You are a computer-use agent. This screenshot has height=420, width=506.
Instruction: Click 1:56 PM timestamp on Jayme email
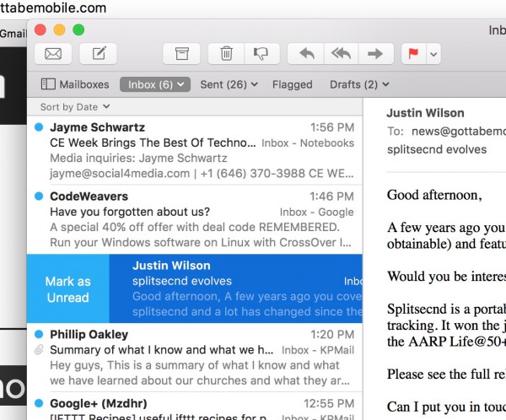coord(332,127)
